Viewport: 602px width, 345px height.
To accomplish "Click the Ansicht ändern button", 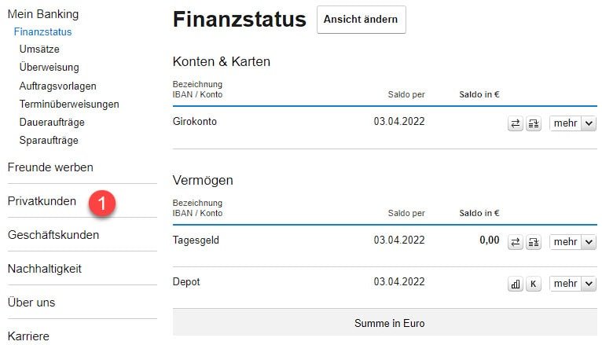I will tap(362, 20).
